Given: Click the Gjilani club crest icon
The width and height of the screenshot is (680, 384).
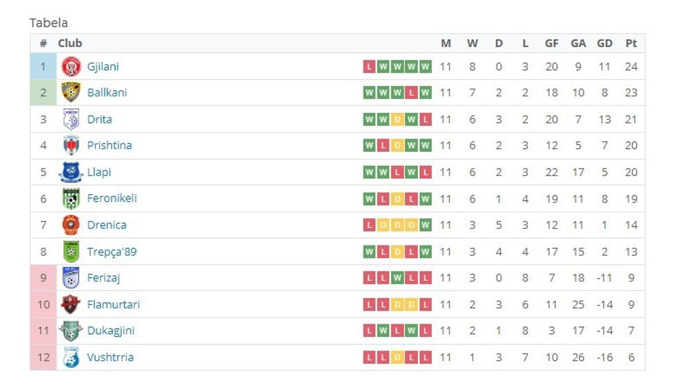Looking at the screenshot, I should 71,67.
